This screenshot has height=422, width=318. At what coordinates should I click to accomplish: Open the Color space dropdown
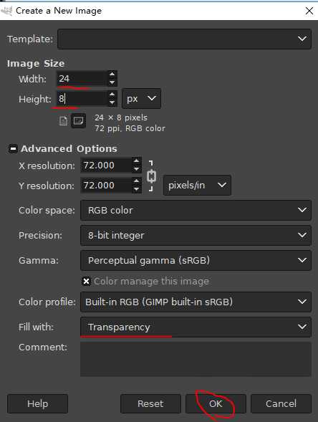coord(196,210)
